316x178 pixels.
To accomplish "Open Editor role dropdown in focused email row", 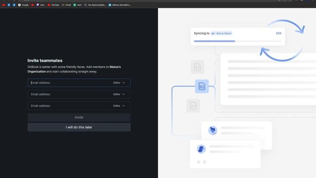I will point(119,83).
